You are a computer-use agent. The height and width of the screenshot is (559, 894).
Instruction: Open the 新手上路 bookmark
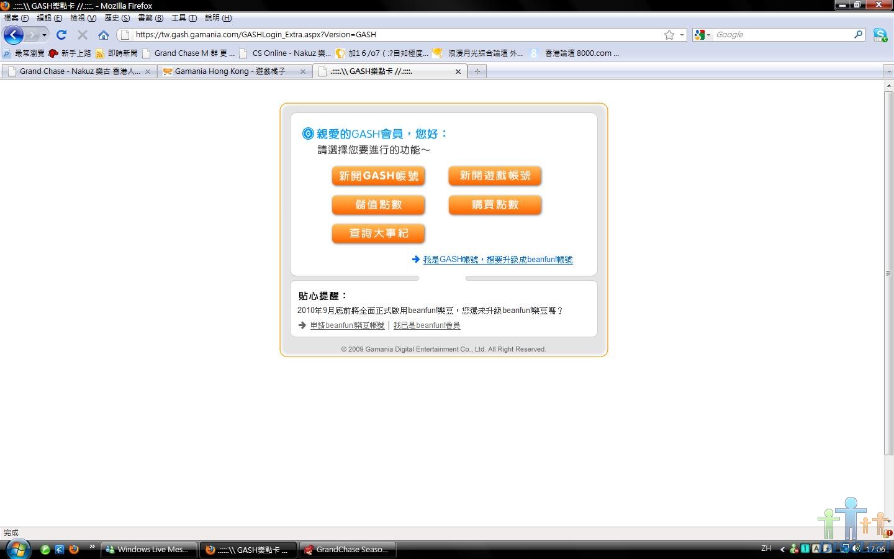pos(70,53)
